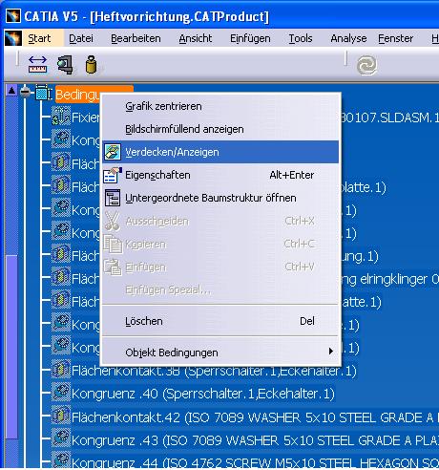The height and width of the screenshot is (470, 439).
Task: Click the Measure Item toolbar icon
Action: tap(65, 65)
